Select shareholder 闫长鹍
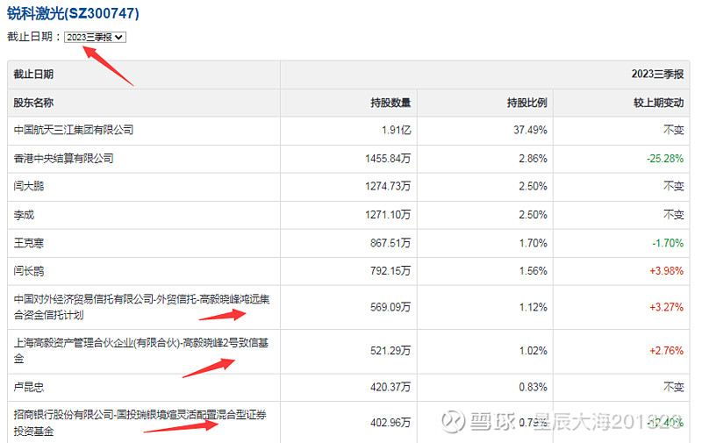Screen dimensions: 702x443 (x=29, y=271)
